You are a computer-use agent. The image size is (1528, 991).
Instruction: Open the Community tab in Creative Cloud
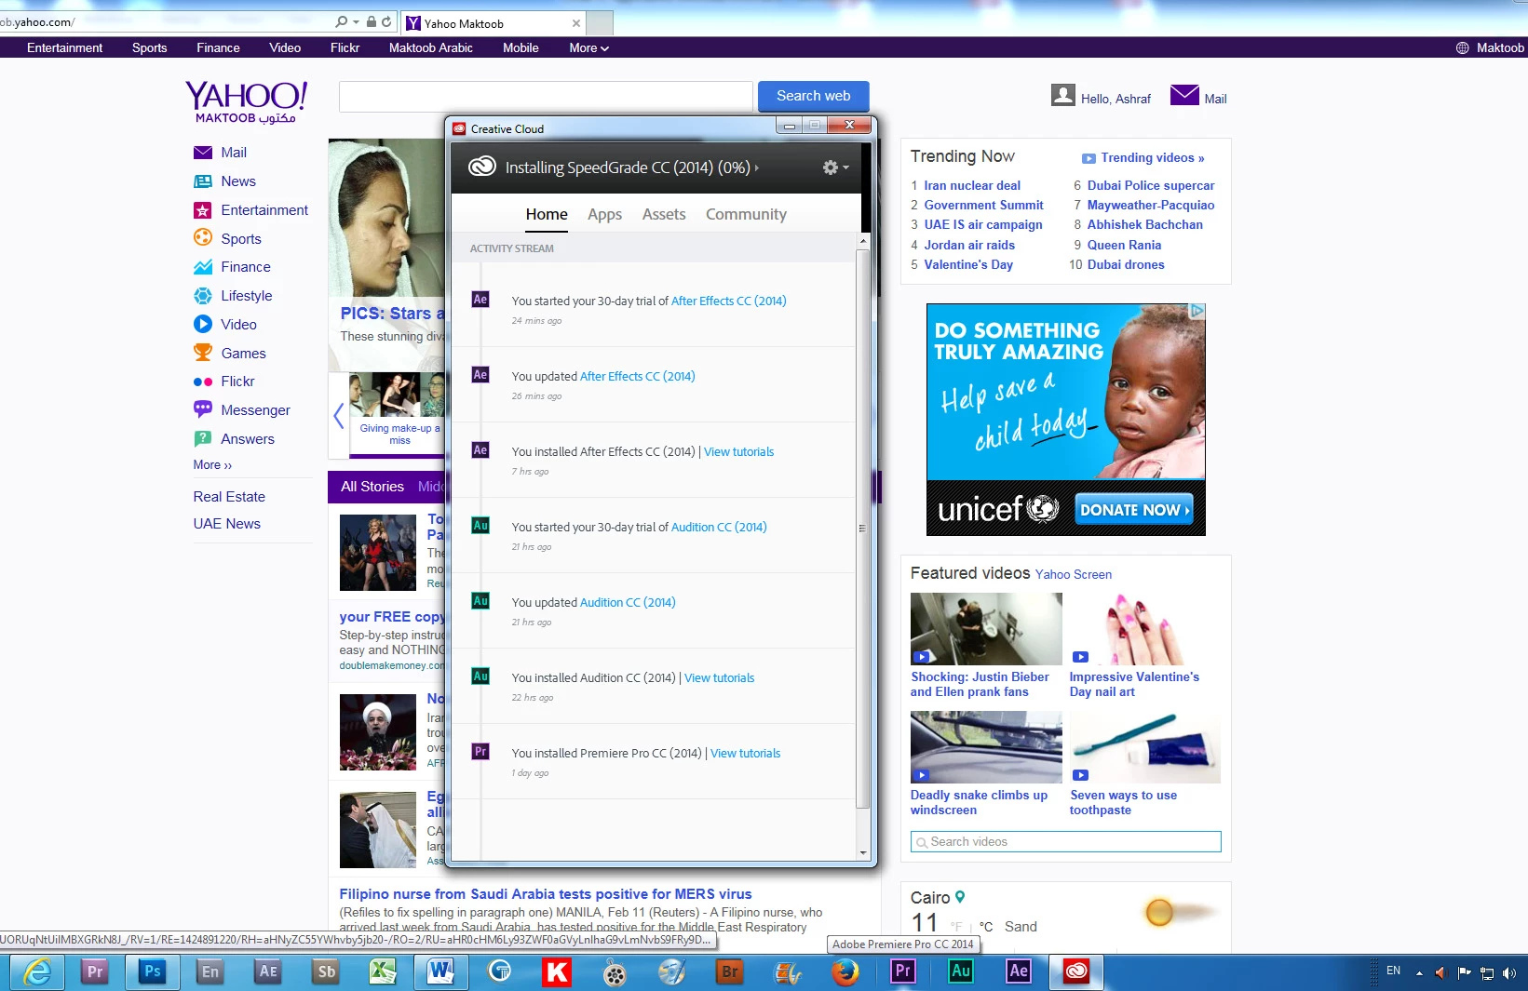[746, 214]
